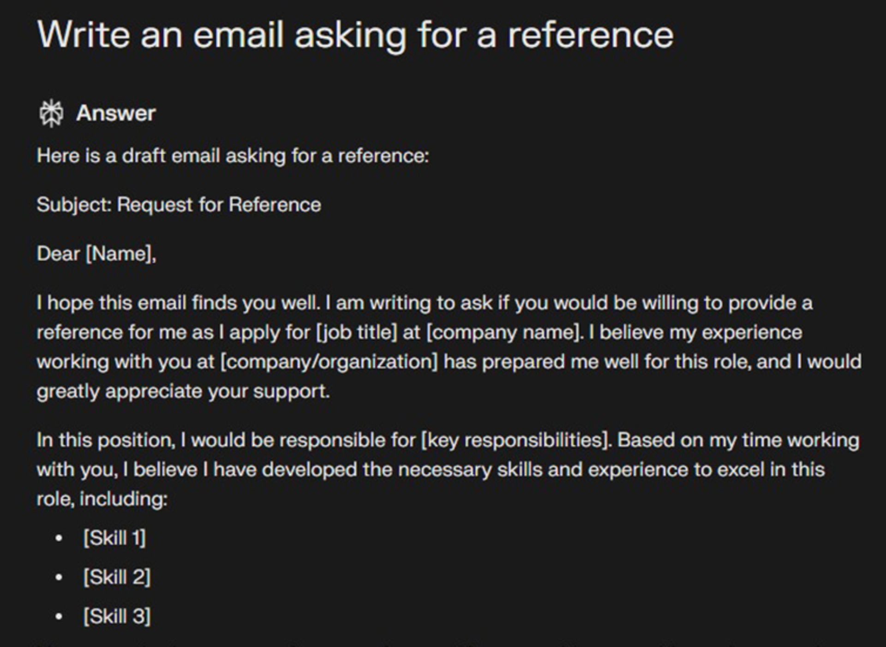Click the phrase "greatly appreciate your support"

[183, 392]
